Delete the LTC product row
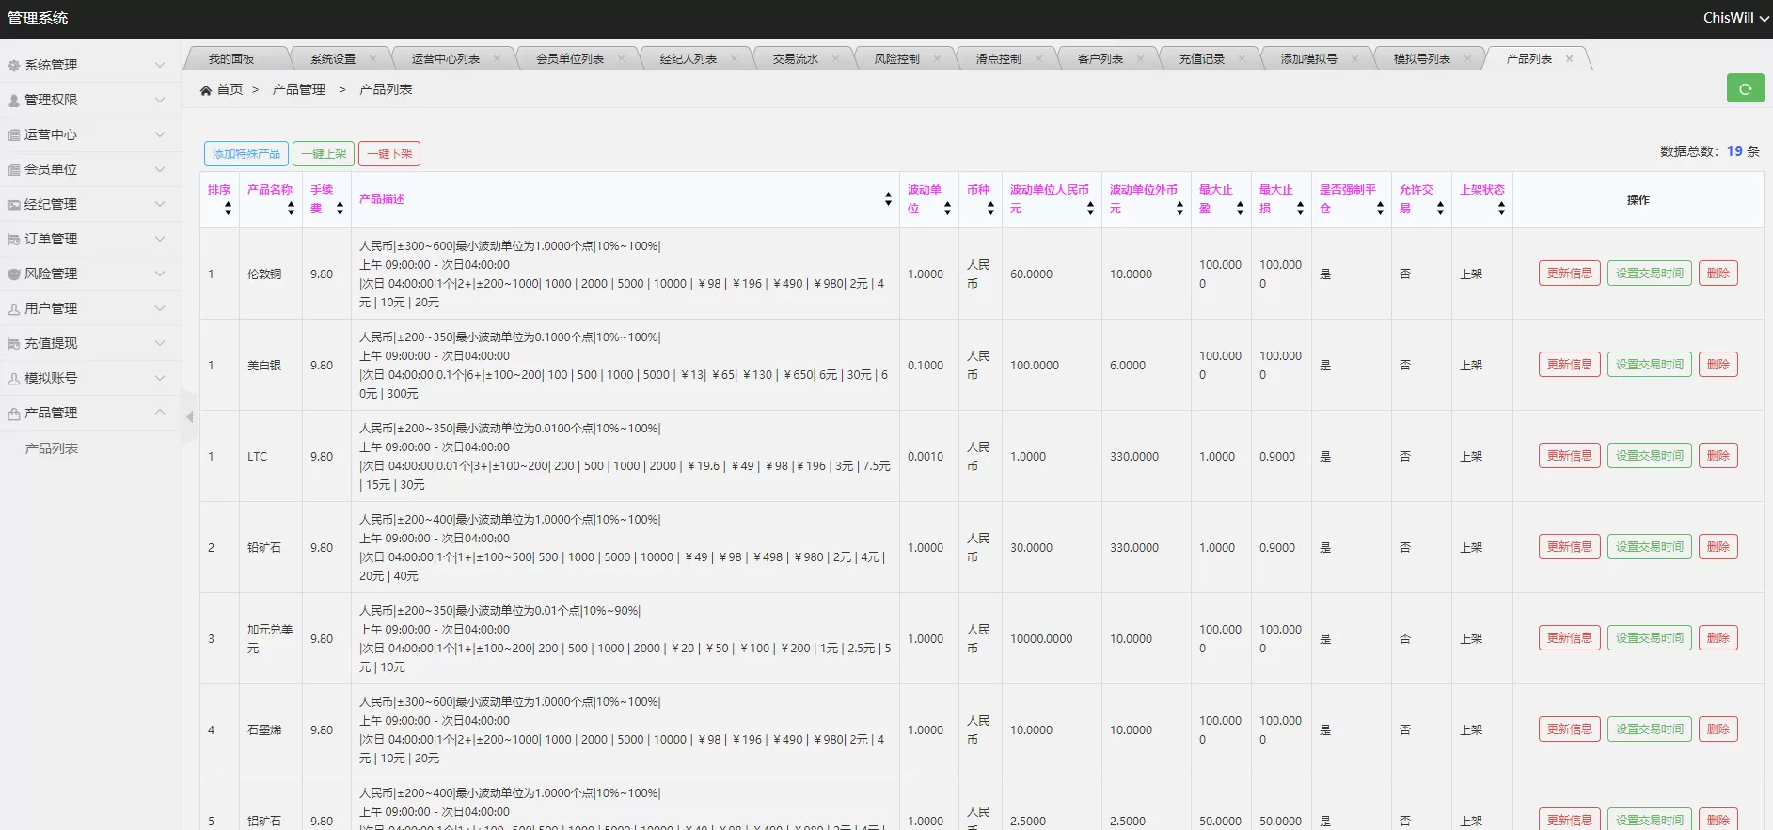Screen dimensions: 1773x830 (x=1718, y=456)
